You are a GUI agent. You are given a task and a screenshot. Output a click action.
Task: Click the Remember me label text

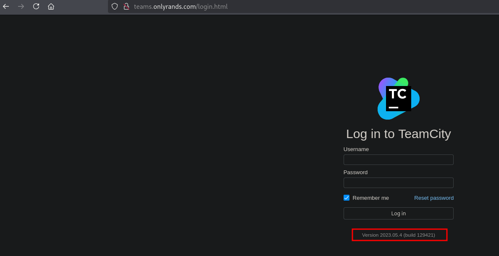tap(370, 198)
